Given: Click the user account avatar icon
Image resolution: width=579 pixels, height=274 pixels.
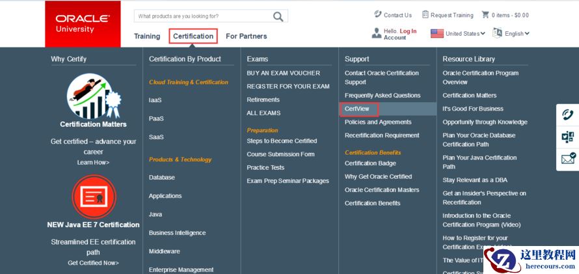Looking at the screenshot, I should (x=376, y=33).
